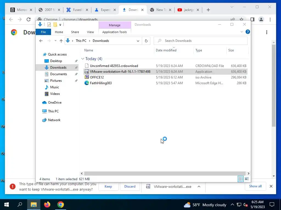Open the Application Tools ribbon tab
Image resolution: width=281 pixels, height=210 pixels.
coord(114,32)
